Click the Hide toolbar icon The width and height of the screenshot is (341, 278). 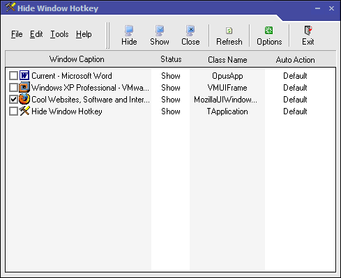coord(129,31)
